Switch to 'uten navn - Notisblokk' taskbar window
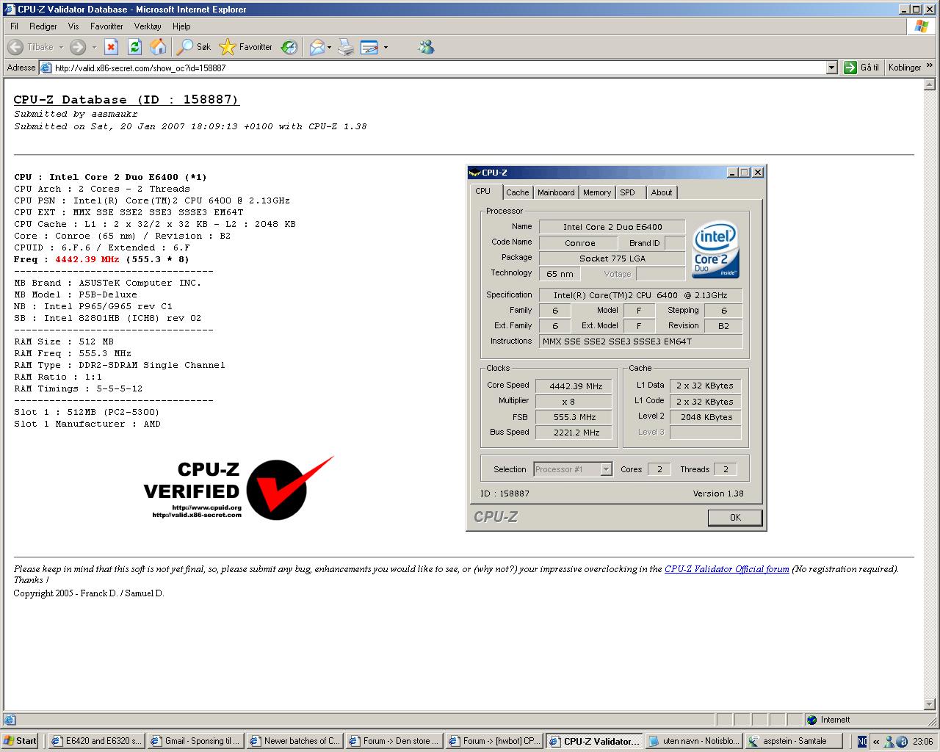The width and height of the screenshot is (940, 752). pos(694,741)
